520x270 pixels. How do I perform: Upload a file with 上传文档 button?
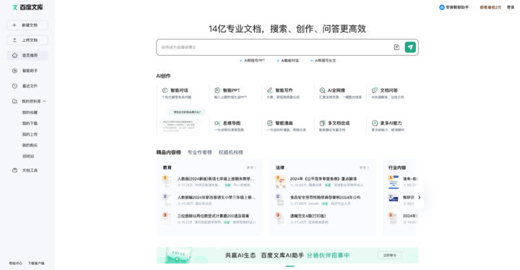coord(27,40)
